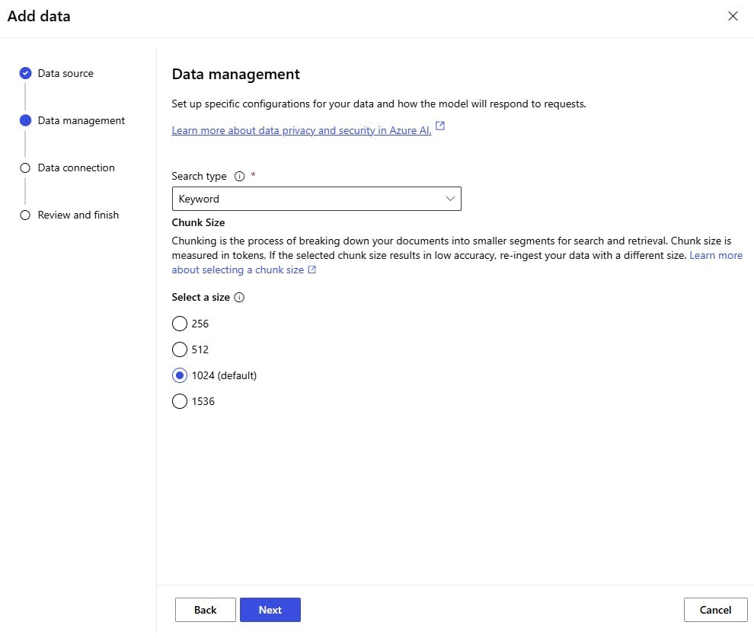754x638 pixels.
Task: Click the info icon next to Search type
Action: 239,177
